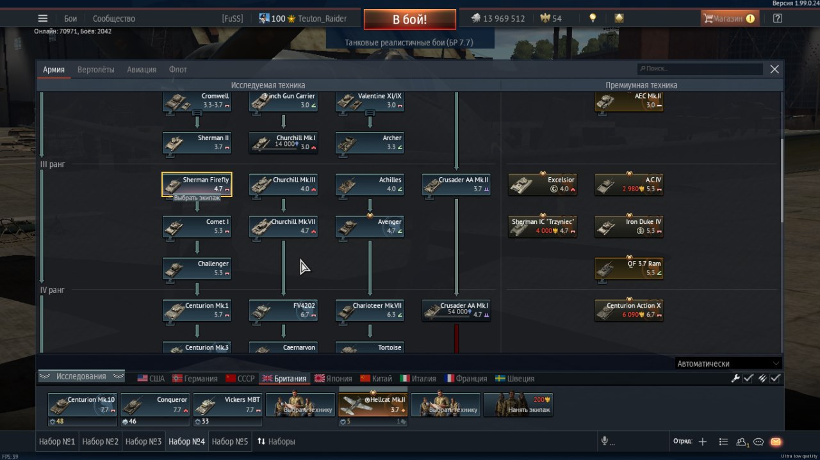Toggle the checkbox beside the double-stripe icon
The width and height of the screenshot is (820, 460).
[775, 378]
